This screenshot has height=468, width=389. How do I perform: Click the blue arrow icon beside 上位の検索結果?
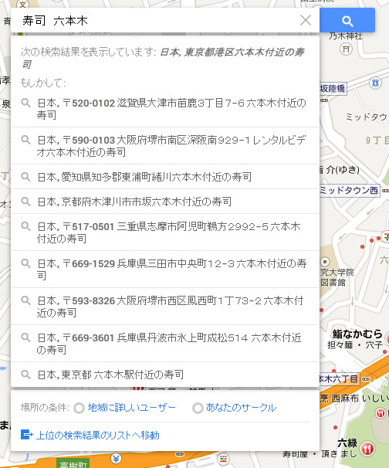pyautogui.click(x=26, y=434)
